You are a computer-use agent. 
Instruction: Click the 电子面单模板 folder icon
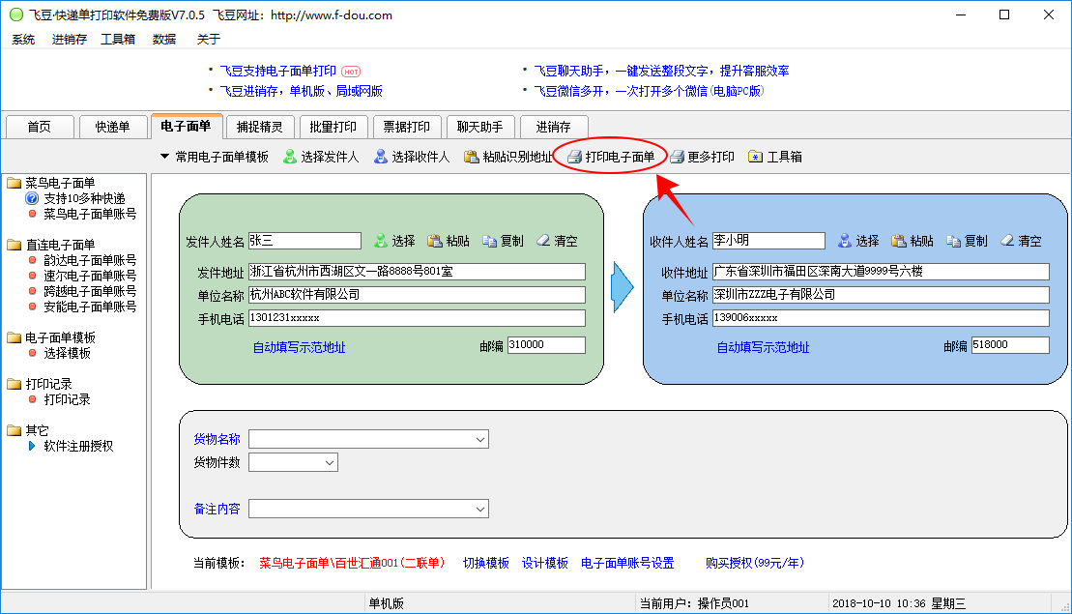[14, 337]
